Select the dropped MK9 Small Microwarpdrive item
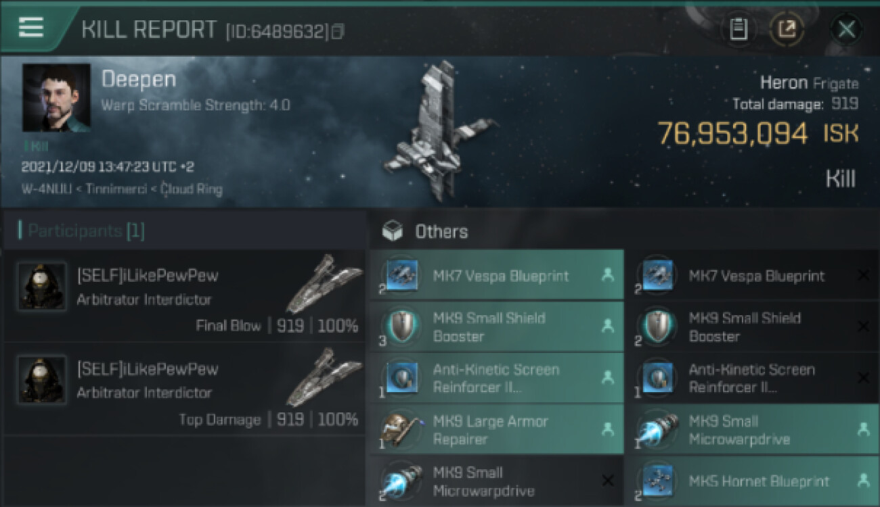Screen dimensions: 880x507 click(753, 430)
